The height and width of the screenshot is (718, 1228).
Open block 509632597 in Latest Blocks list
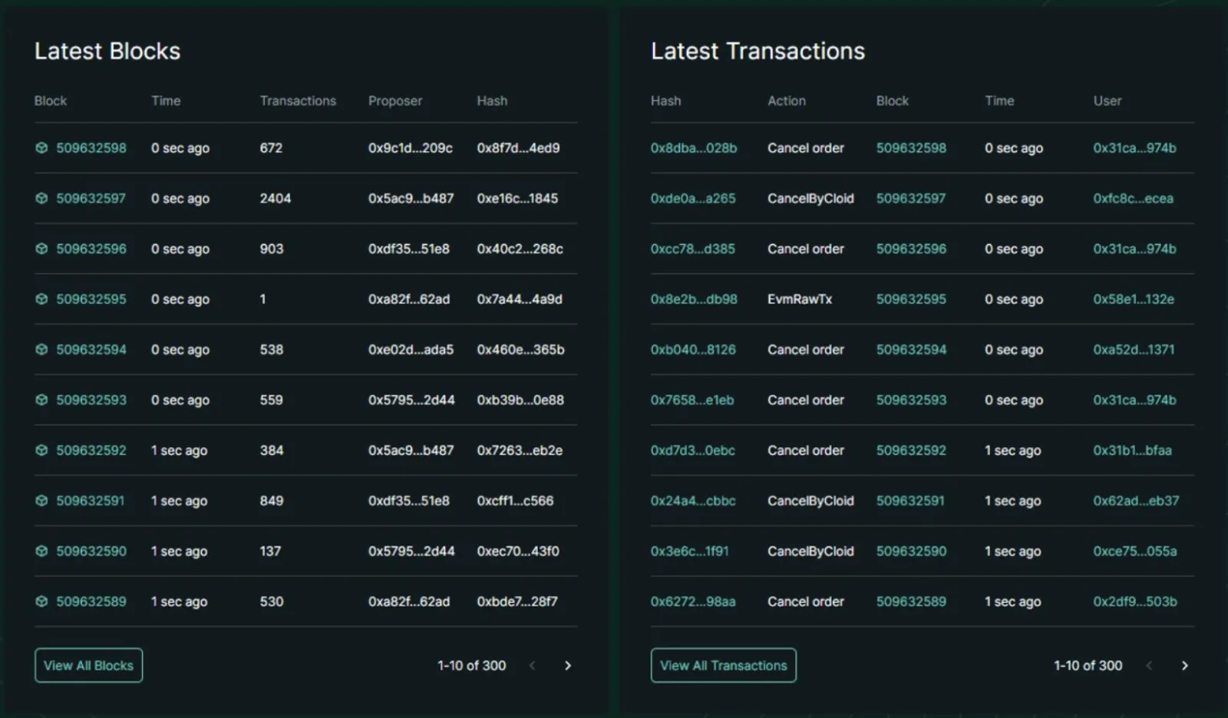[x=91, y=198]
